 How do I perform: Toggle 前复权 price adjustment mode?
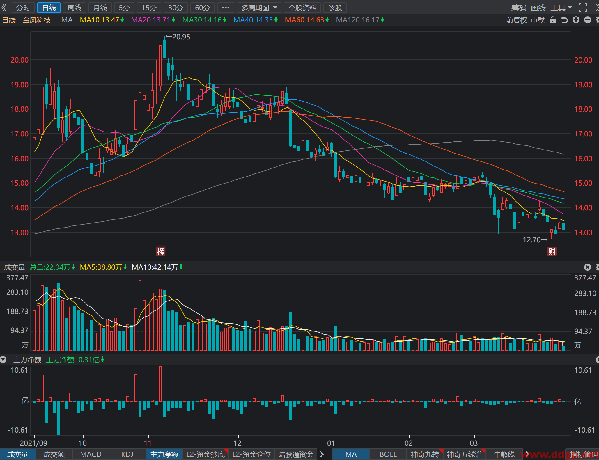[x=516, y=20]
